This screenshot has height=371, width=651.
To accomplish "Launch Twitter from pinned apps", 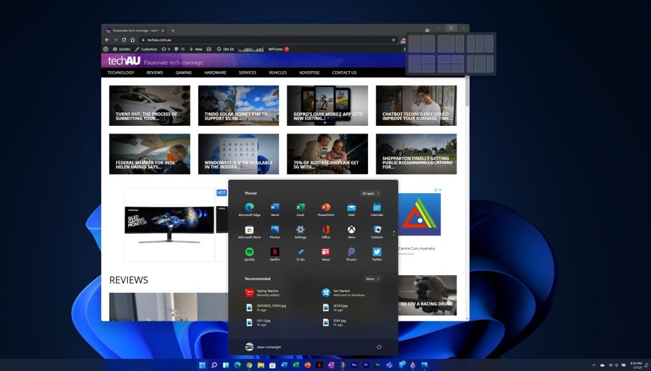I will [376, 252].
